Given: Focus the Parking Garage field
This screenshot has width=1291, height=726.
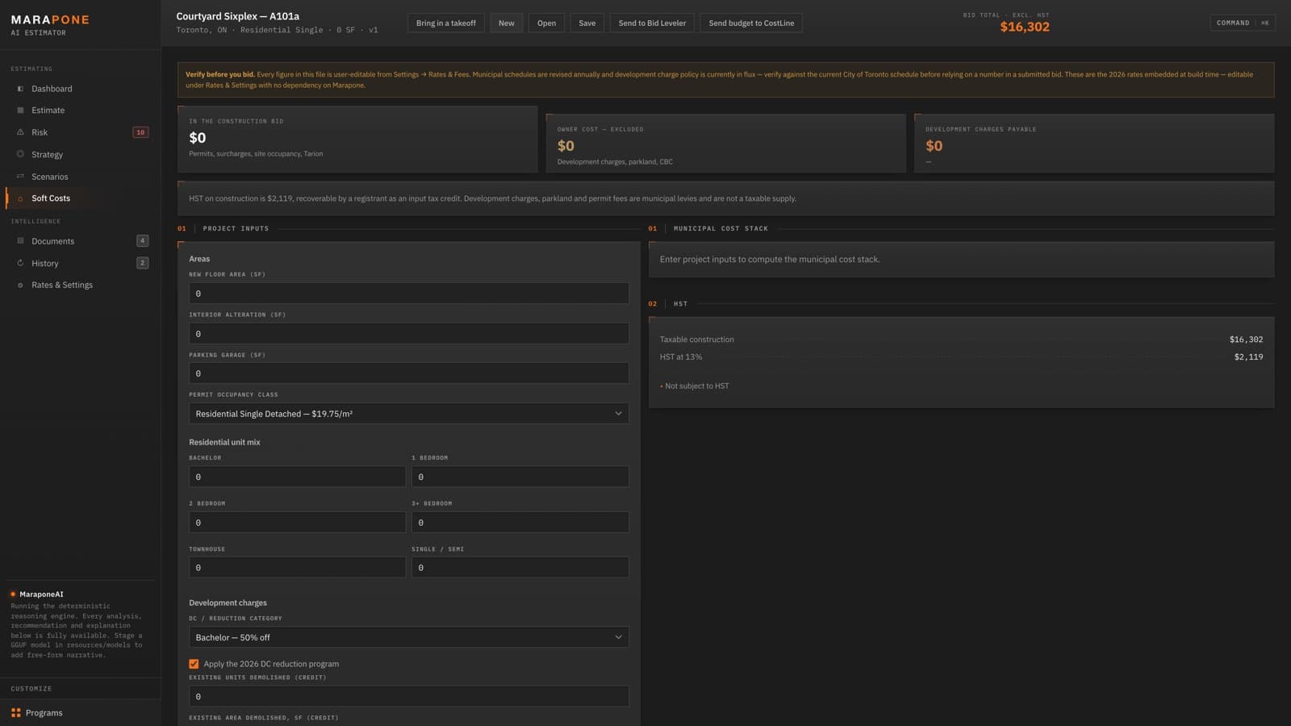Looking at the screenshot, I should coord(408,373).
